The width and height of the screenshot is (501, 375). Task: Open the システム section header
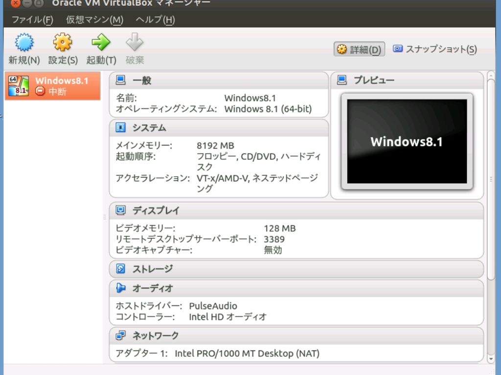click(x=219, y=128)
